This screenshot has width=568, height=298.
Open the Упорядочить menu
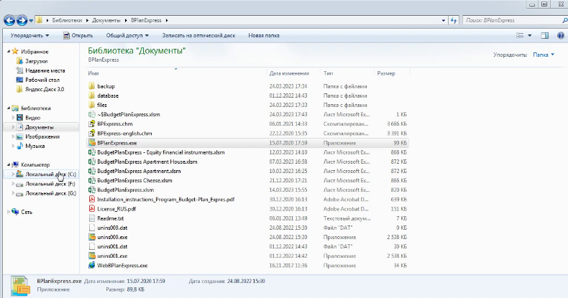pyautogui.click(x=29, y=35)
